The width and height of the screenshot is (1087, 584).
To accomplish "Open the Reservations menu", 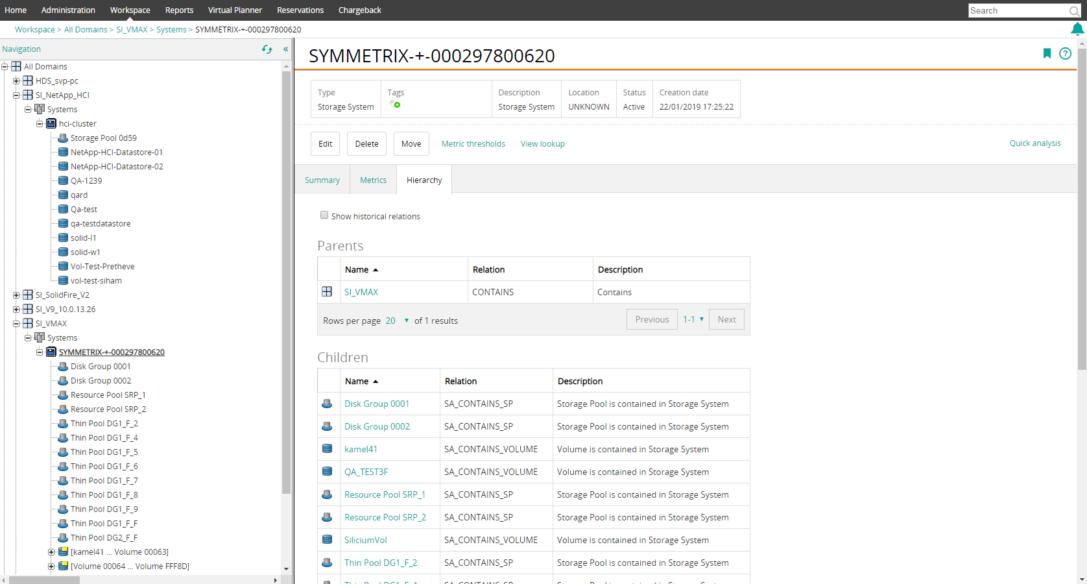I will [300, 10].
